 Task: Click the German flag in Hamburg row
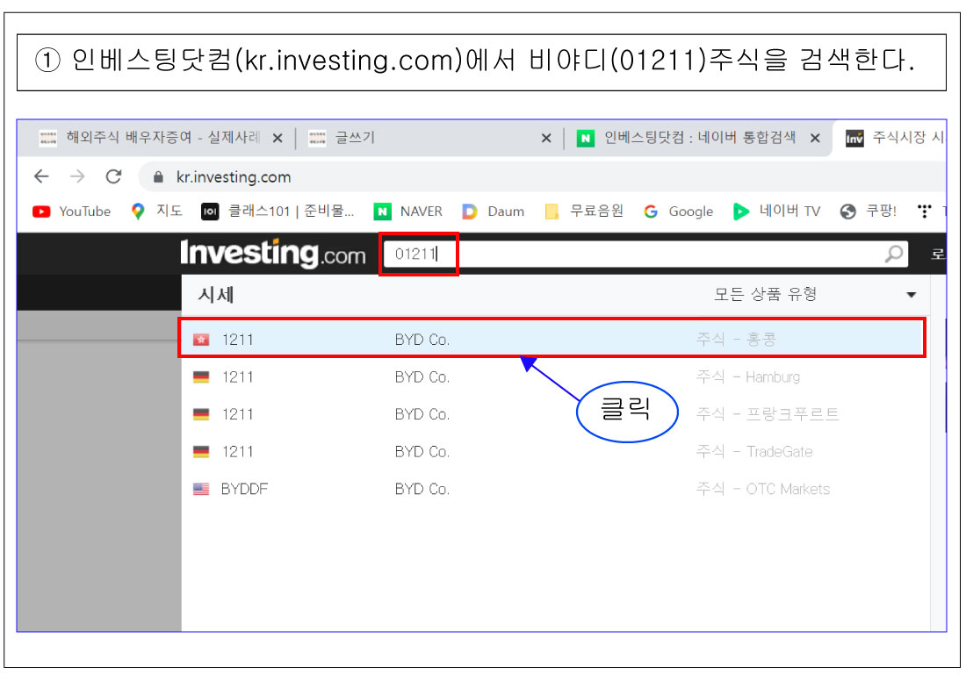coord(201,377)
